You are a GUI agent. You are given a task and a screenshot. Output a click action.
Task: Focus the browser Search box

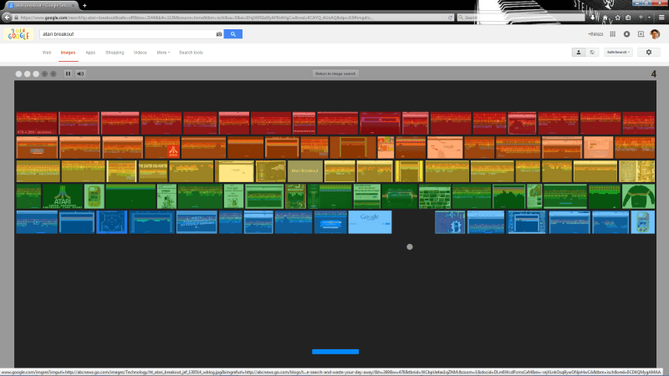point(520,18)
